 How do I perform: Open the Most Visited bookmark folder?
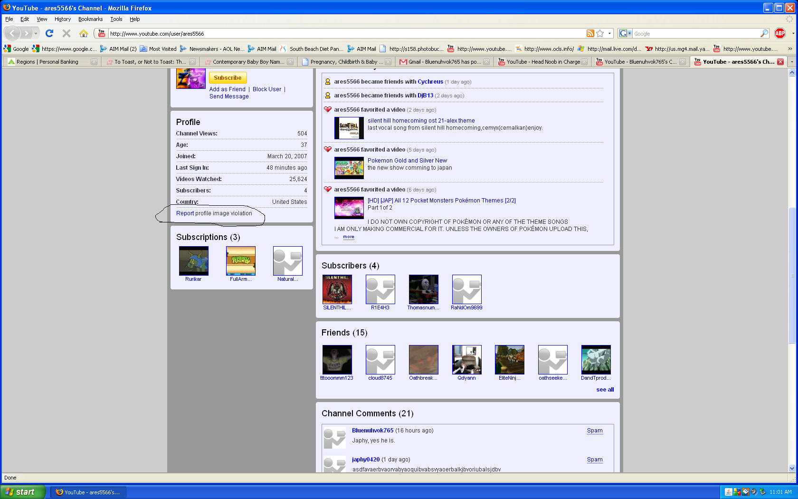tap(158, 48)
